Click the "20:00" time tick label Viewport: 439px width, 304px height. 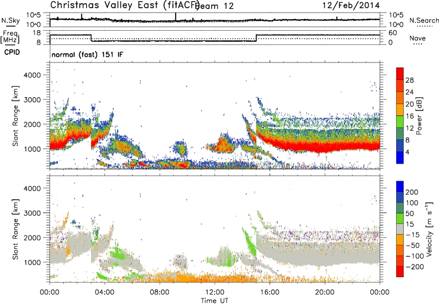click(x=325, y=292)
